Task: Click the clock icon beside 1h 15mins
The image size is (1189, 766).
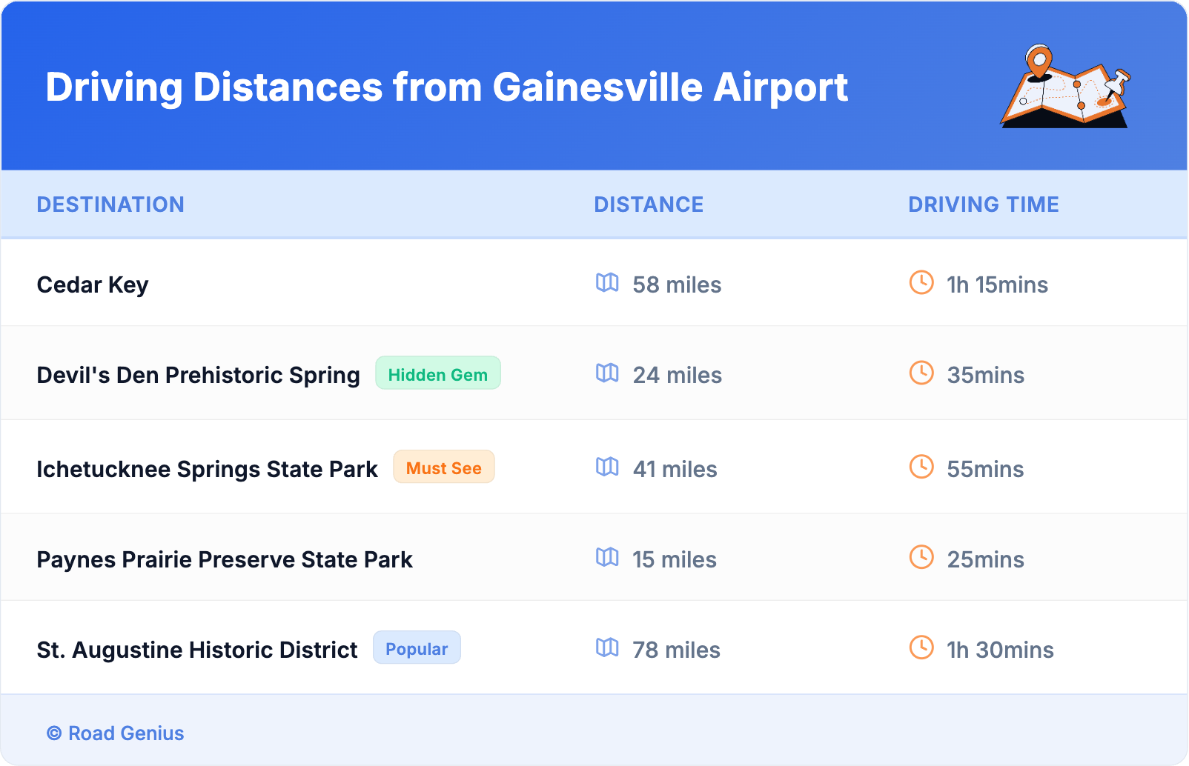Action: pos(921,282)
